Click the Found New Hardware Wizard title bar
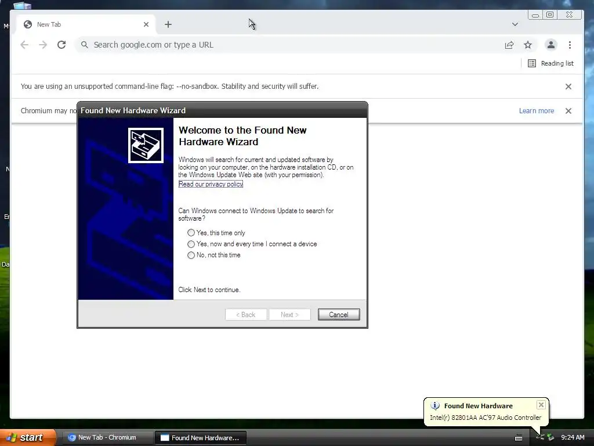 pyautogui.click(x=222, y=110)
